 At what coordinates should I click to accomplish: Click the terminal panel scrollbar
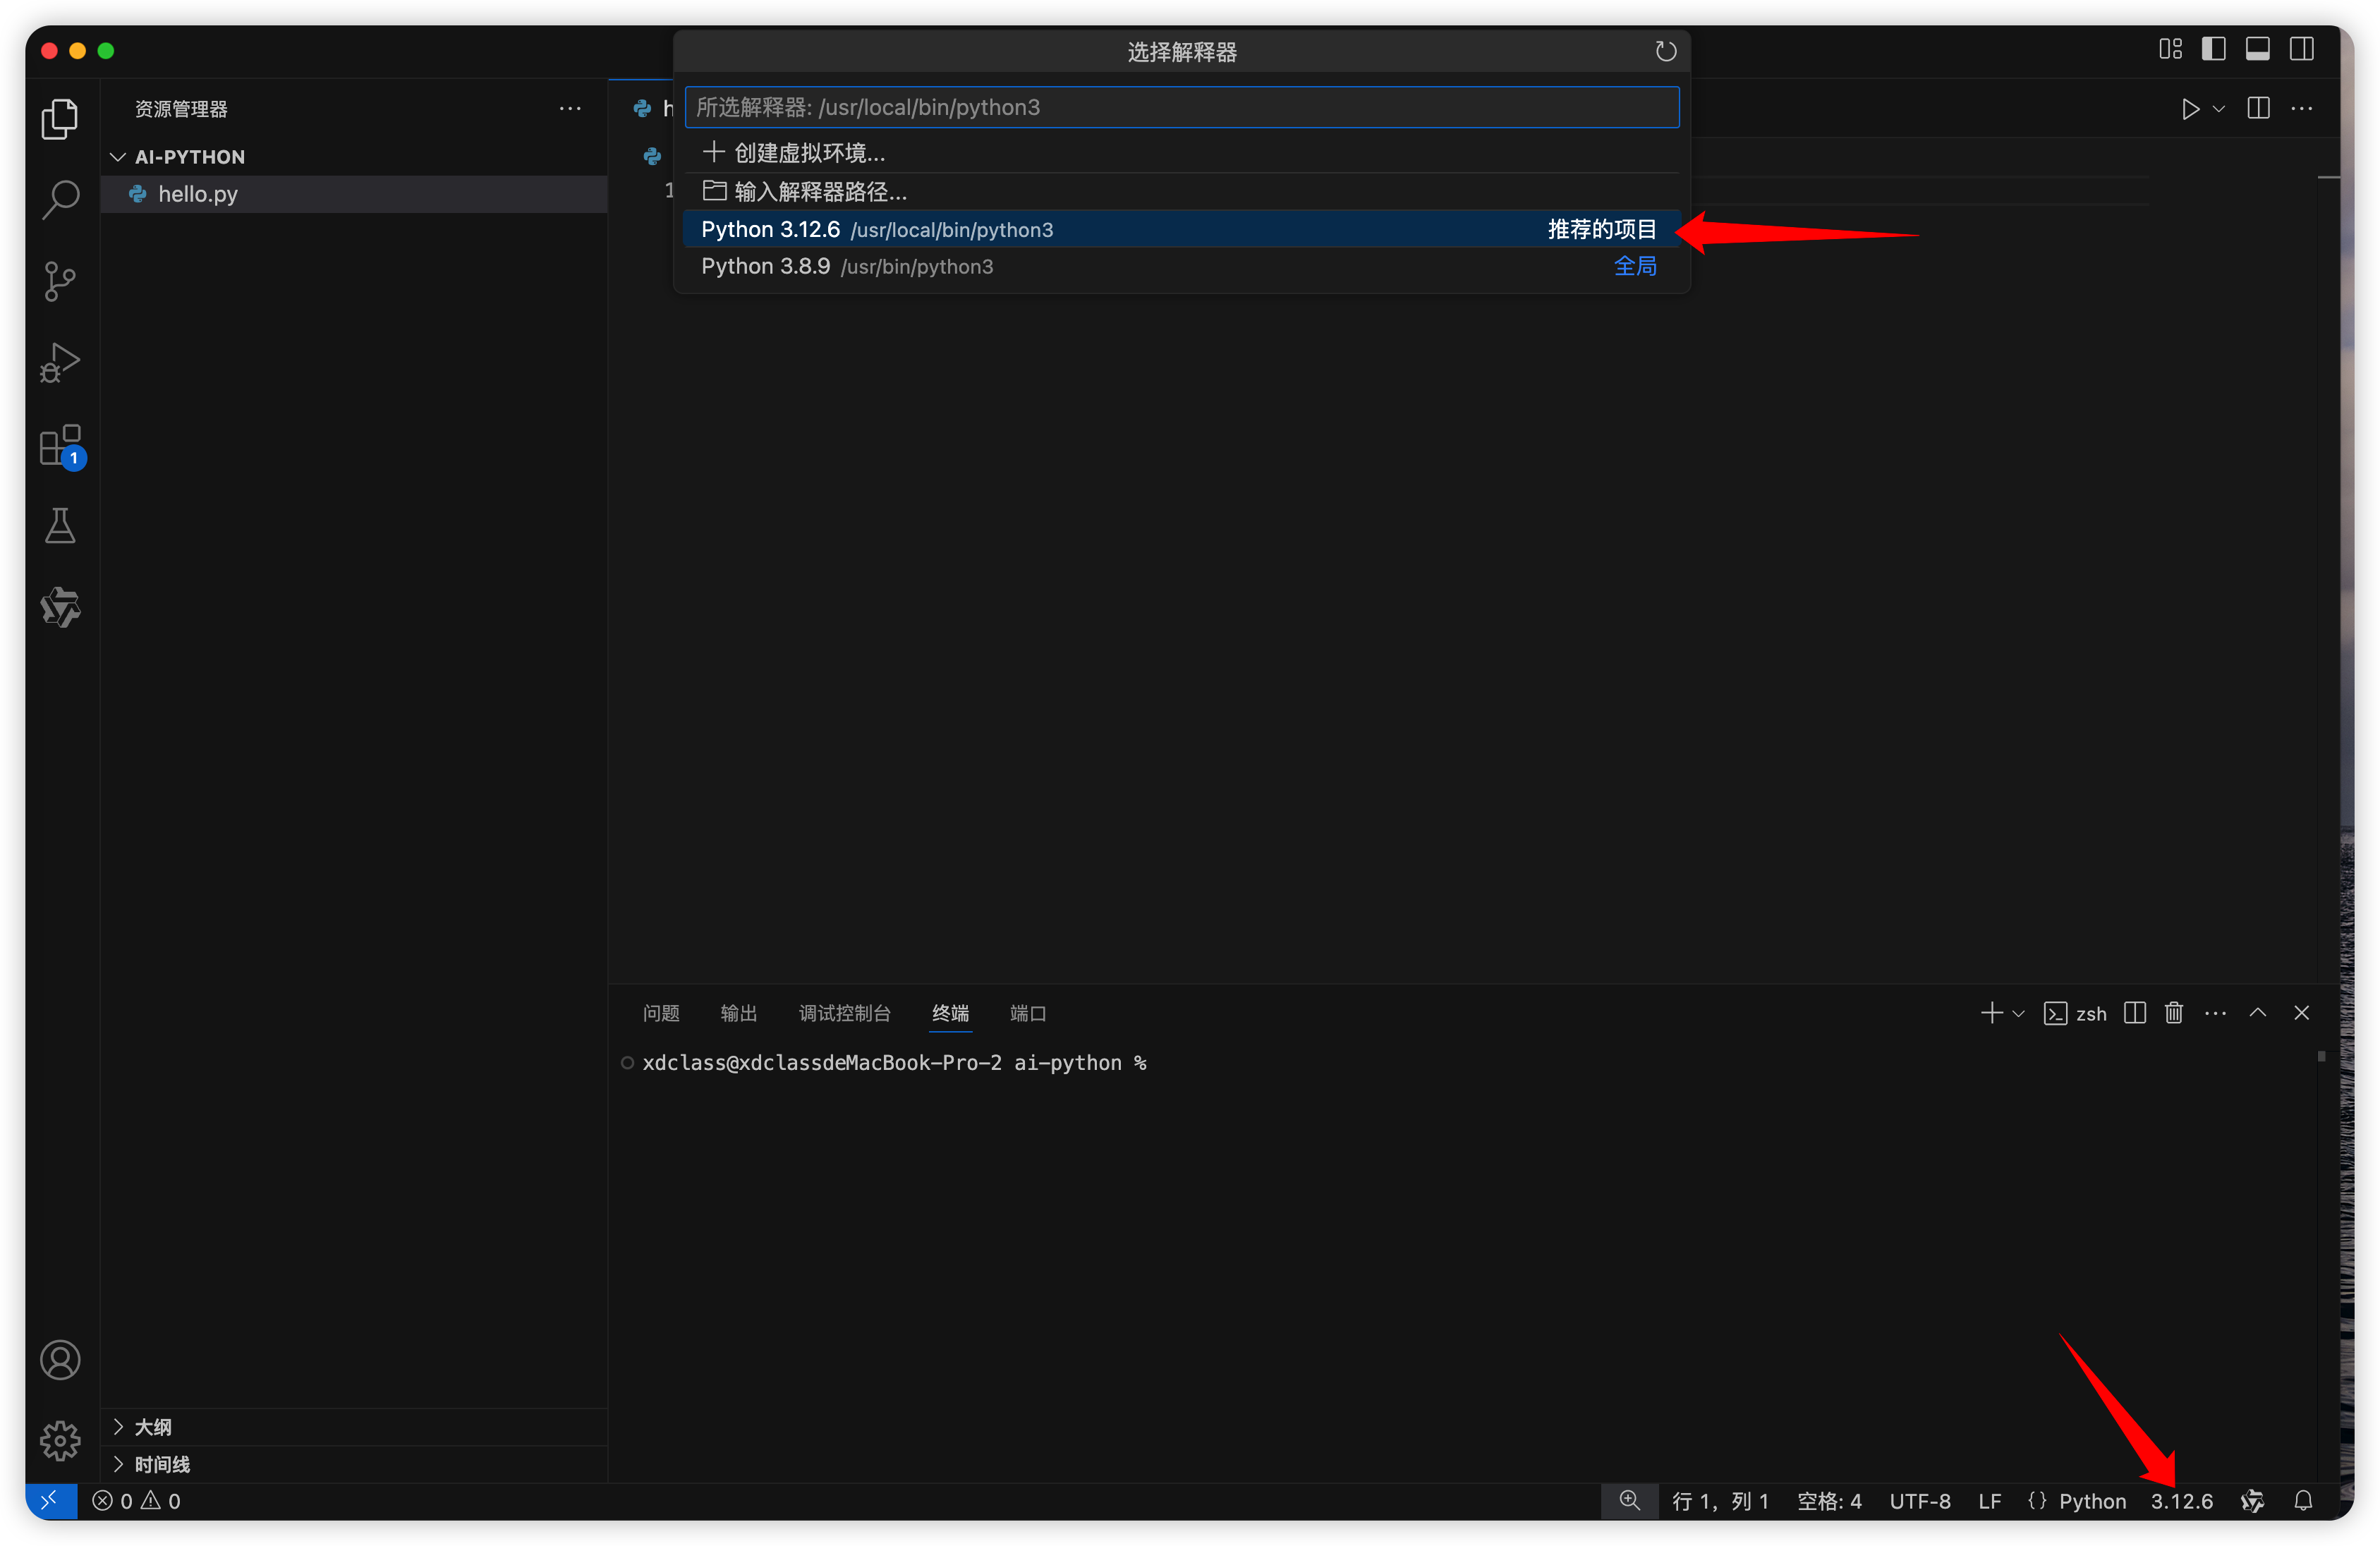[2321, 1057]
